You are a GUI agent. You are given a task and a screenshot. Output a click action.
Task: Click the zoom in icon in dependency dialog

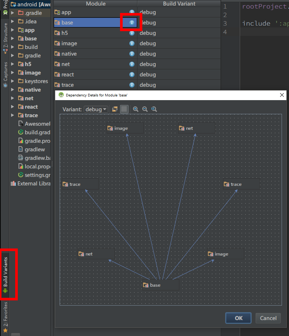[136, 109]
